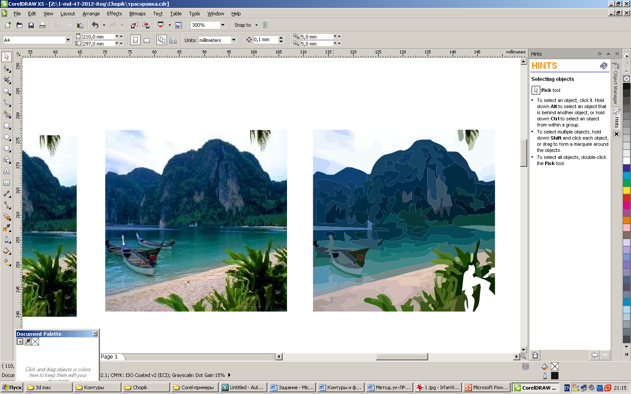
Task: Collapse the Hints docker arrow
Action: coord(608,53)
